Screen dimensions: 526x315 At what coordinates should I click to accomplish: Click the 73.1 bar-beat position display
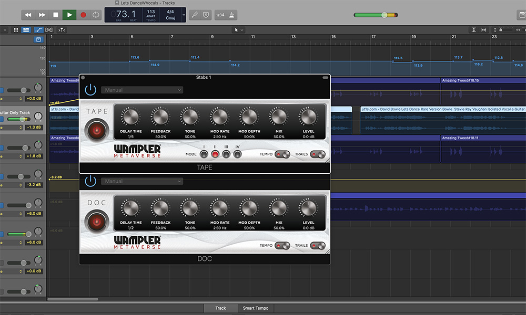(124, 14)
